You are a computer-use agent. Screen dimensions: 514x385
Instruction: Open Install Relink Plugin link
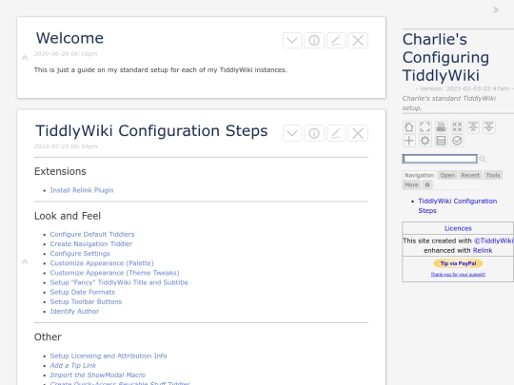pyautogui.click(x=82, y=190)
